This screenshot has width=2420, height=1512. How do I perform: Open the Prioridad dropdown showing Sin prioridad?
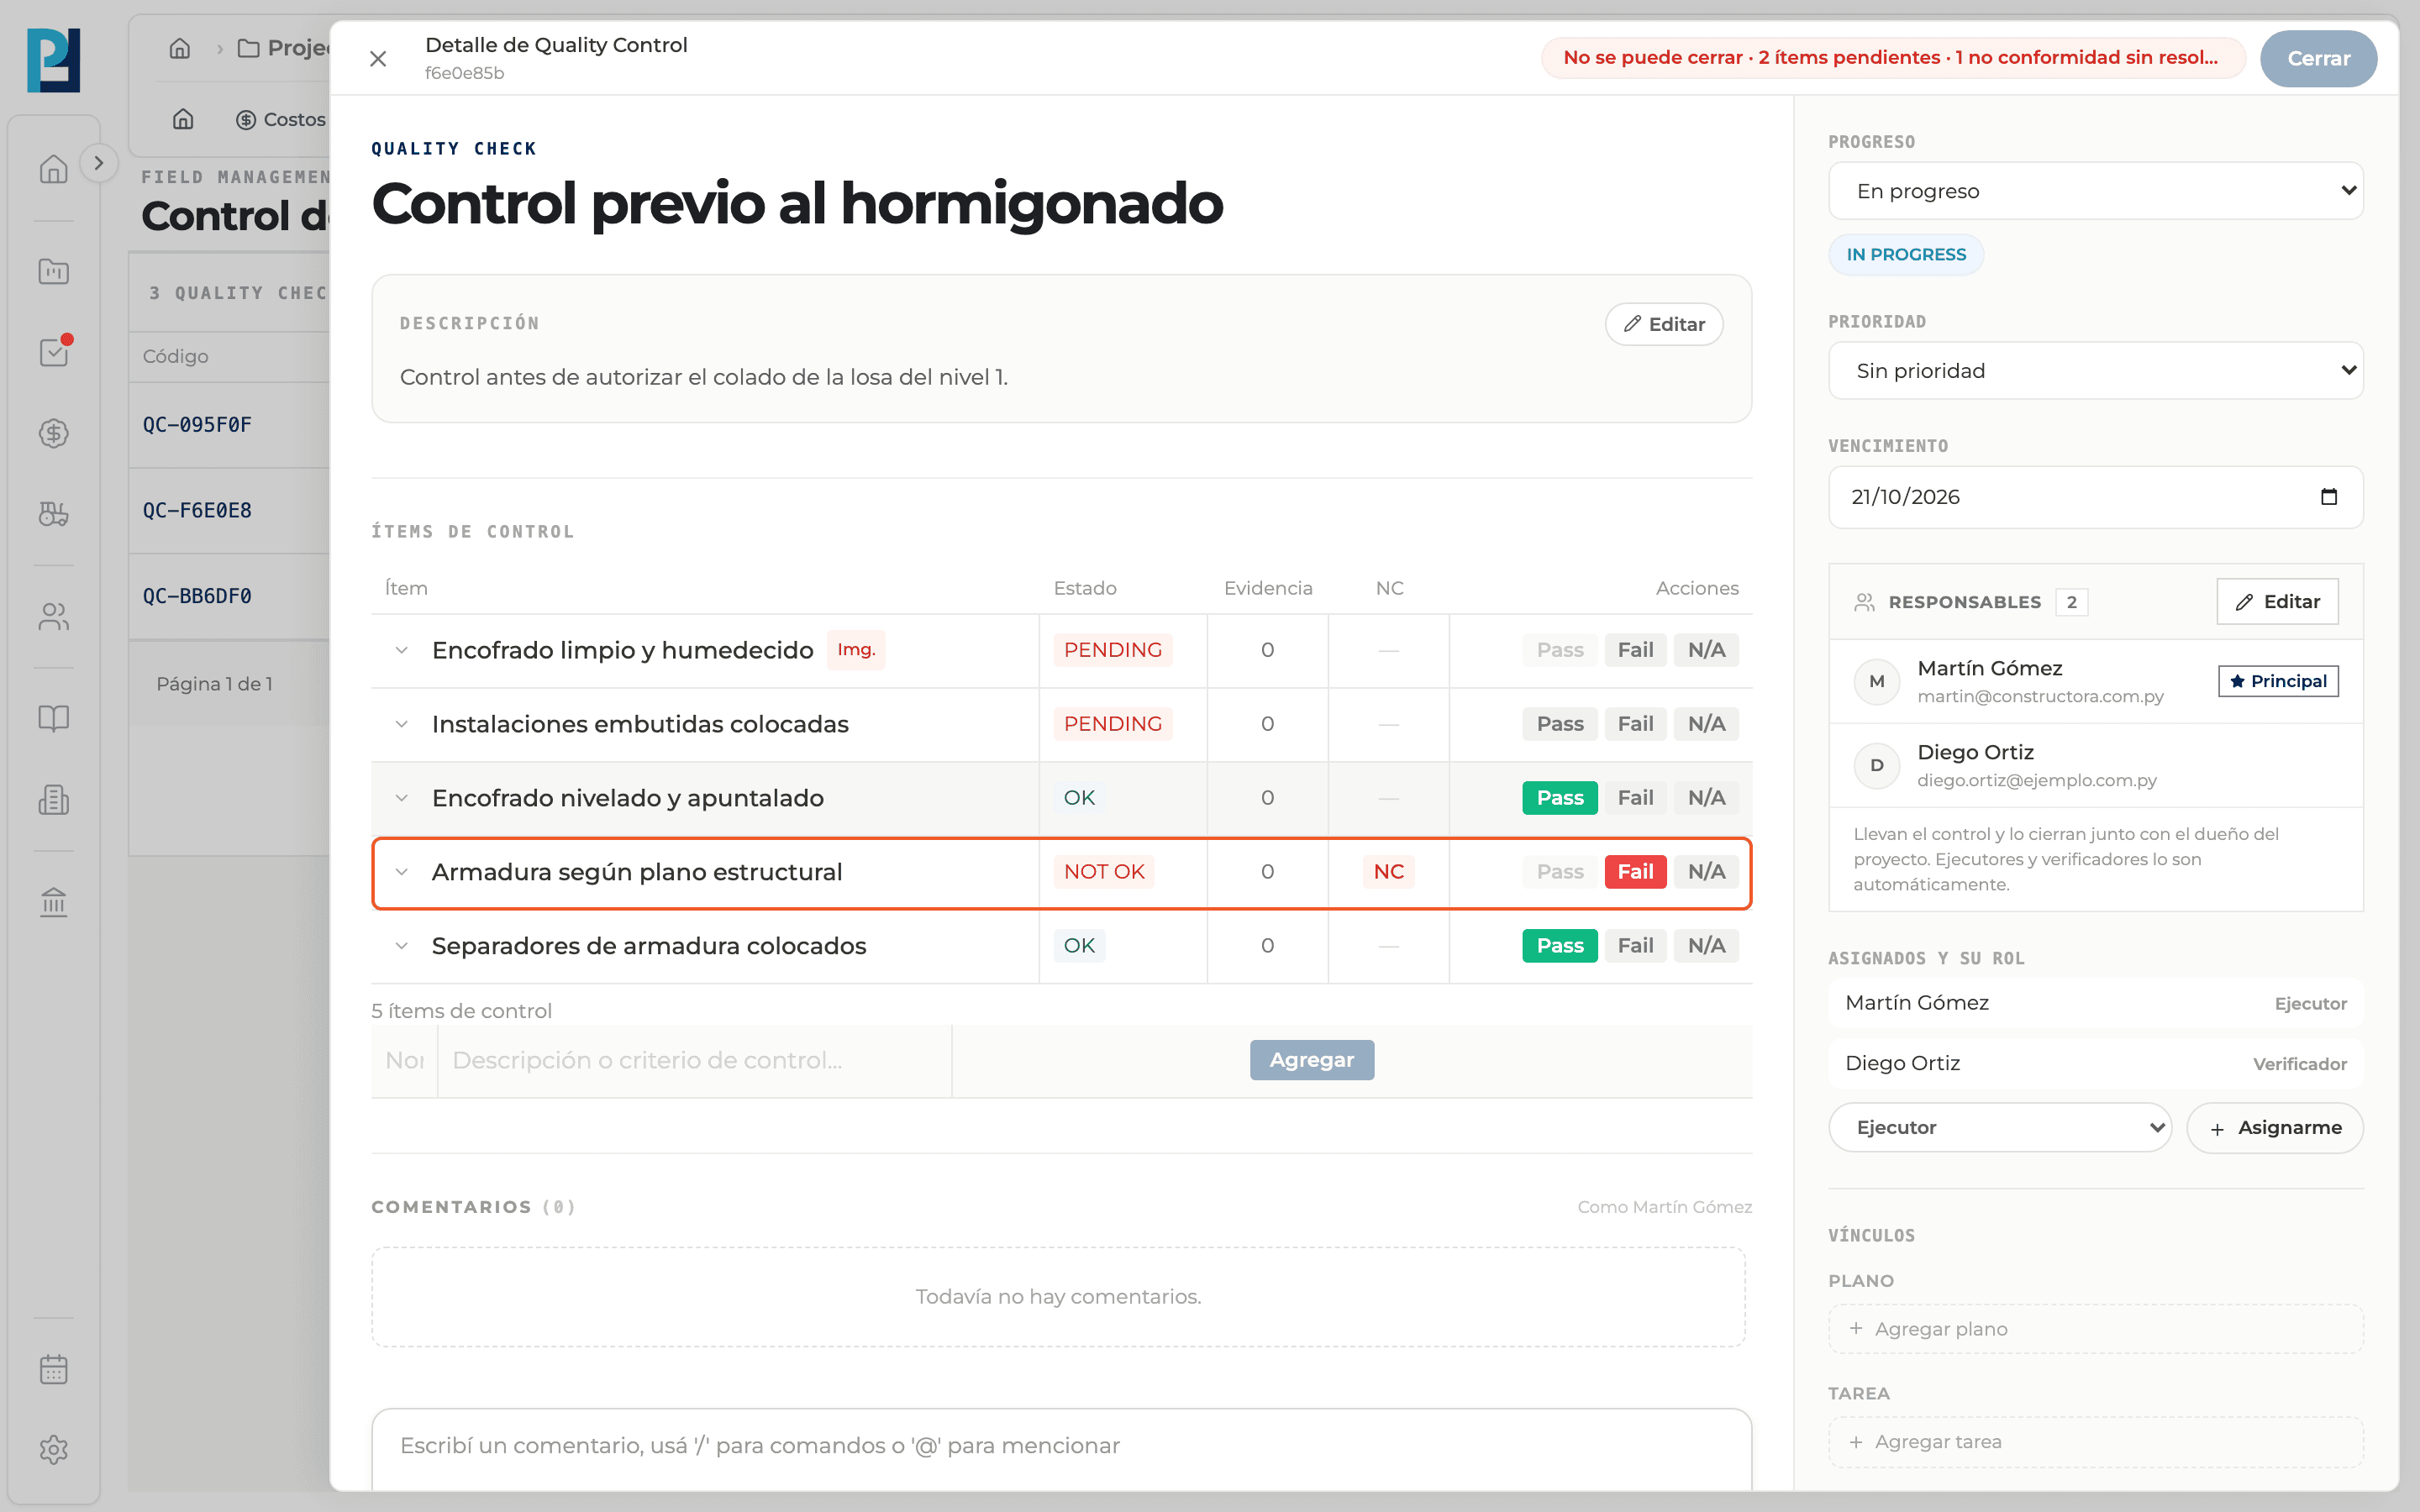pyautogui.click(x=2095, y=371)
